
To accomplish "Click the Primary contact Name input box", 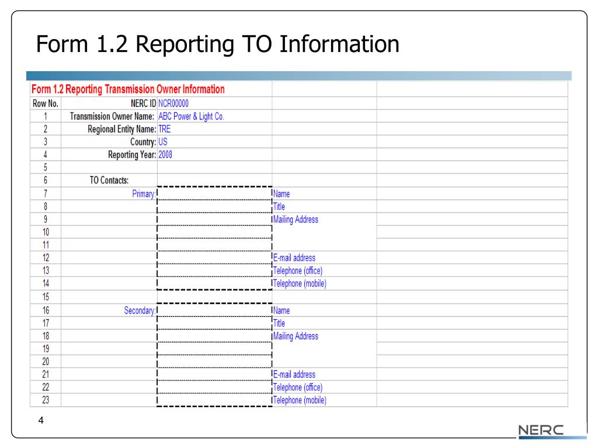I will click(215, 193).
